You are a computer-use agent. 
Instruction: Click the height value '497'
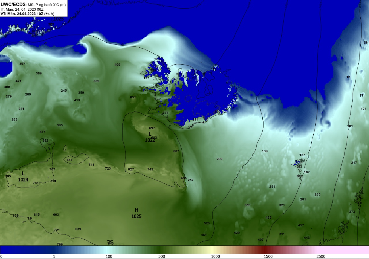click(x=261, y=240)
